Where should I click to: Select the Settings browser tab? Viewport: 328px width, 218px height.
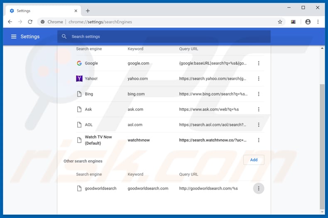[x=43, y=11]
